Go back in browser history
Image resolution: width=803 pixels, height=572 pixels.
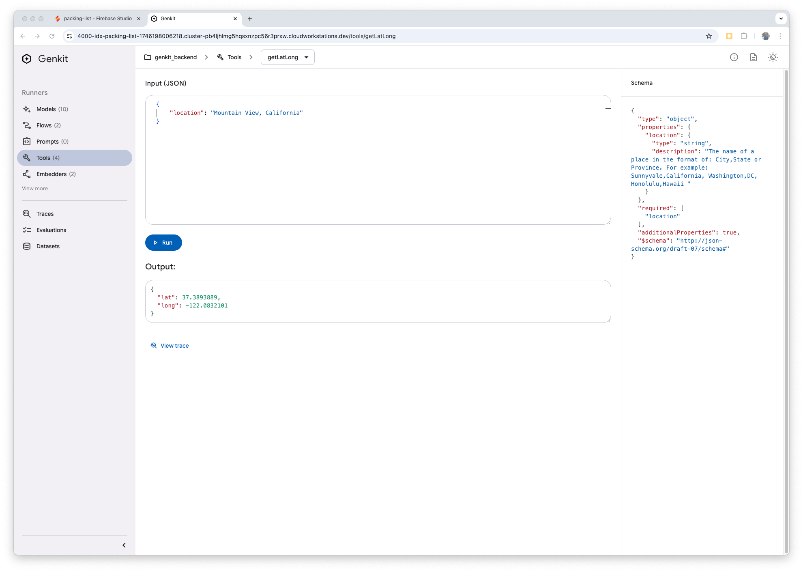click(x=23, y=36)
